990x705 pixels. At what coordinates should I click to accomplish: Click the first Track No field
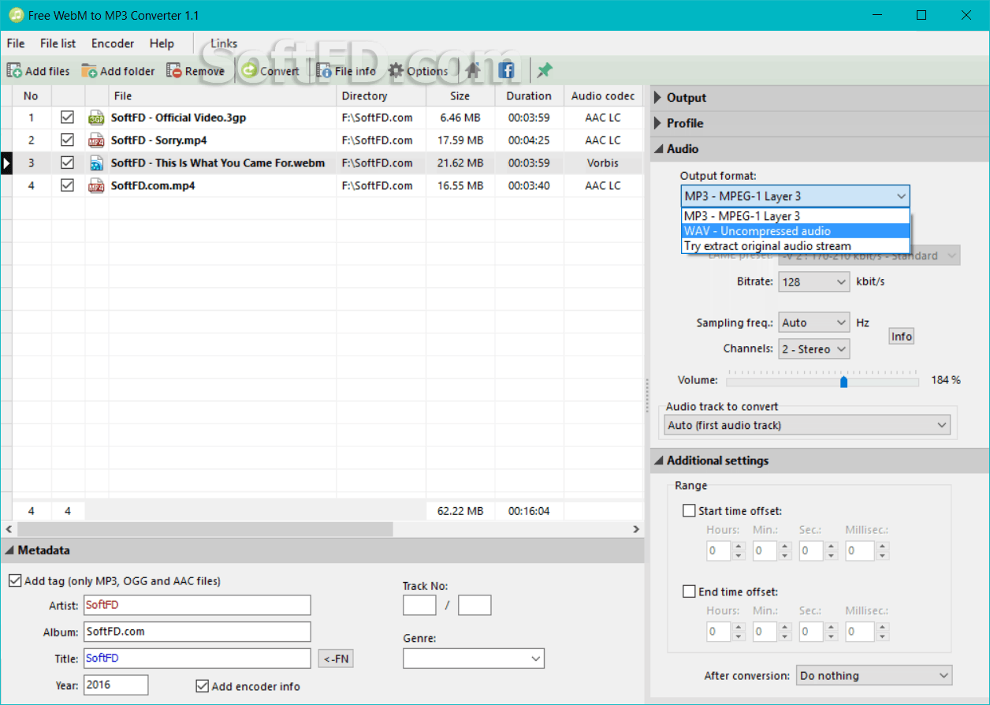[x=419, y=606]
